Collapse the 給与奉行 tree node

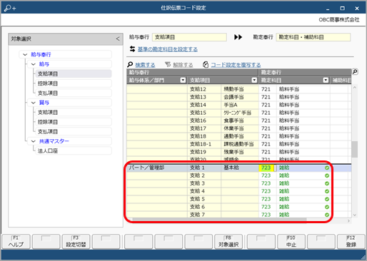tap(25, 54)
